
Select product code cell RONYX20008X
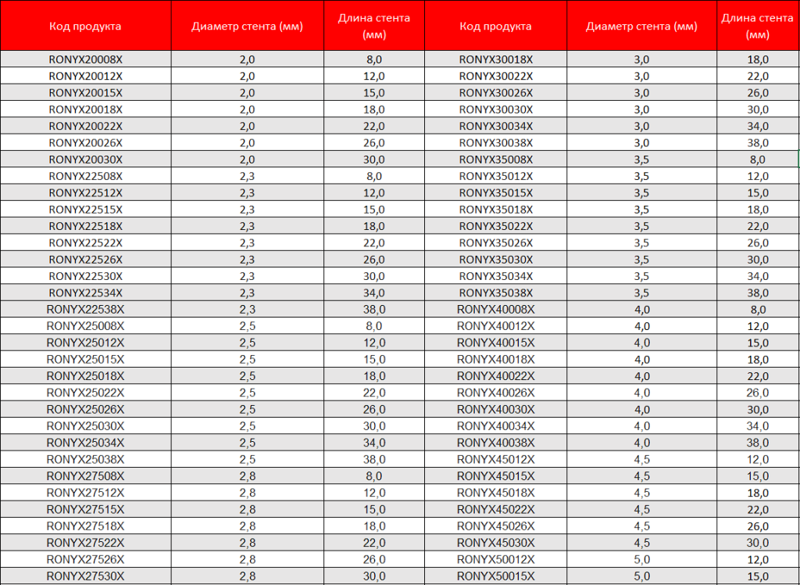click(85, 59)
